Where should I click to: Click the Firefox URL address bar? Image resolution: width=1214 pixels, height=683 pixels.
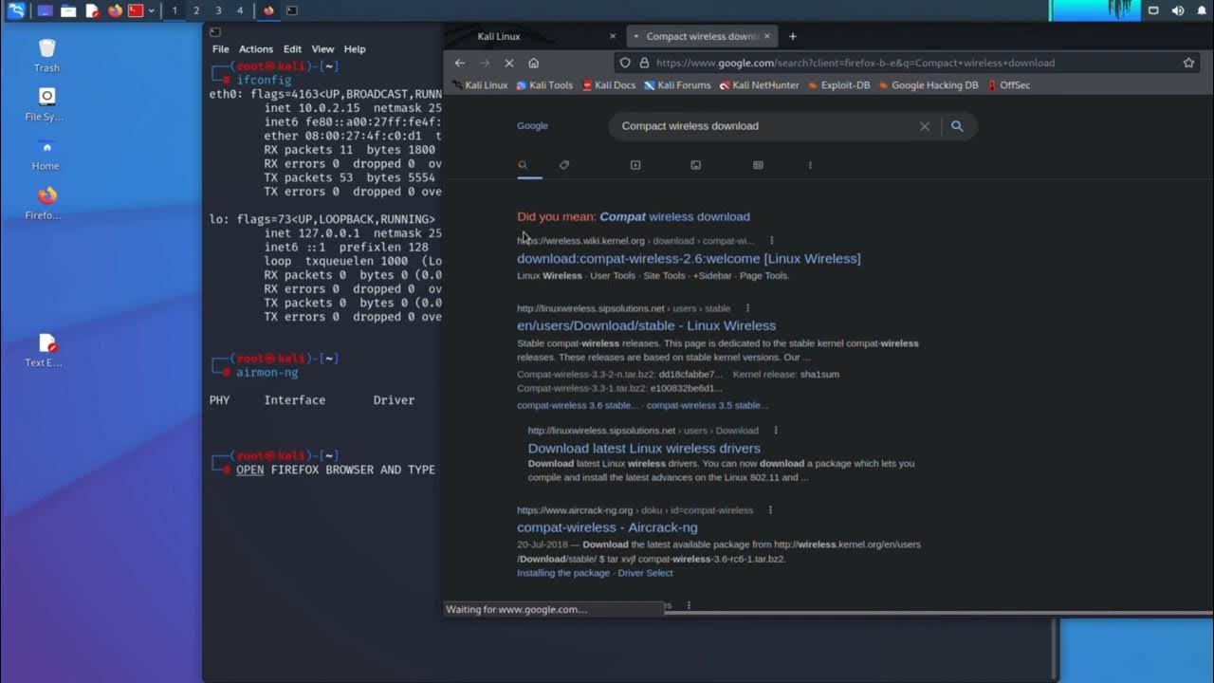906,63
